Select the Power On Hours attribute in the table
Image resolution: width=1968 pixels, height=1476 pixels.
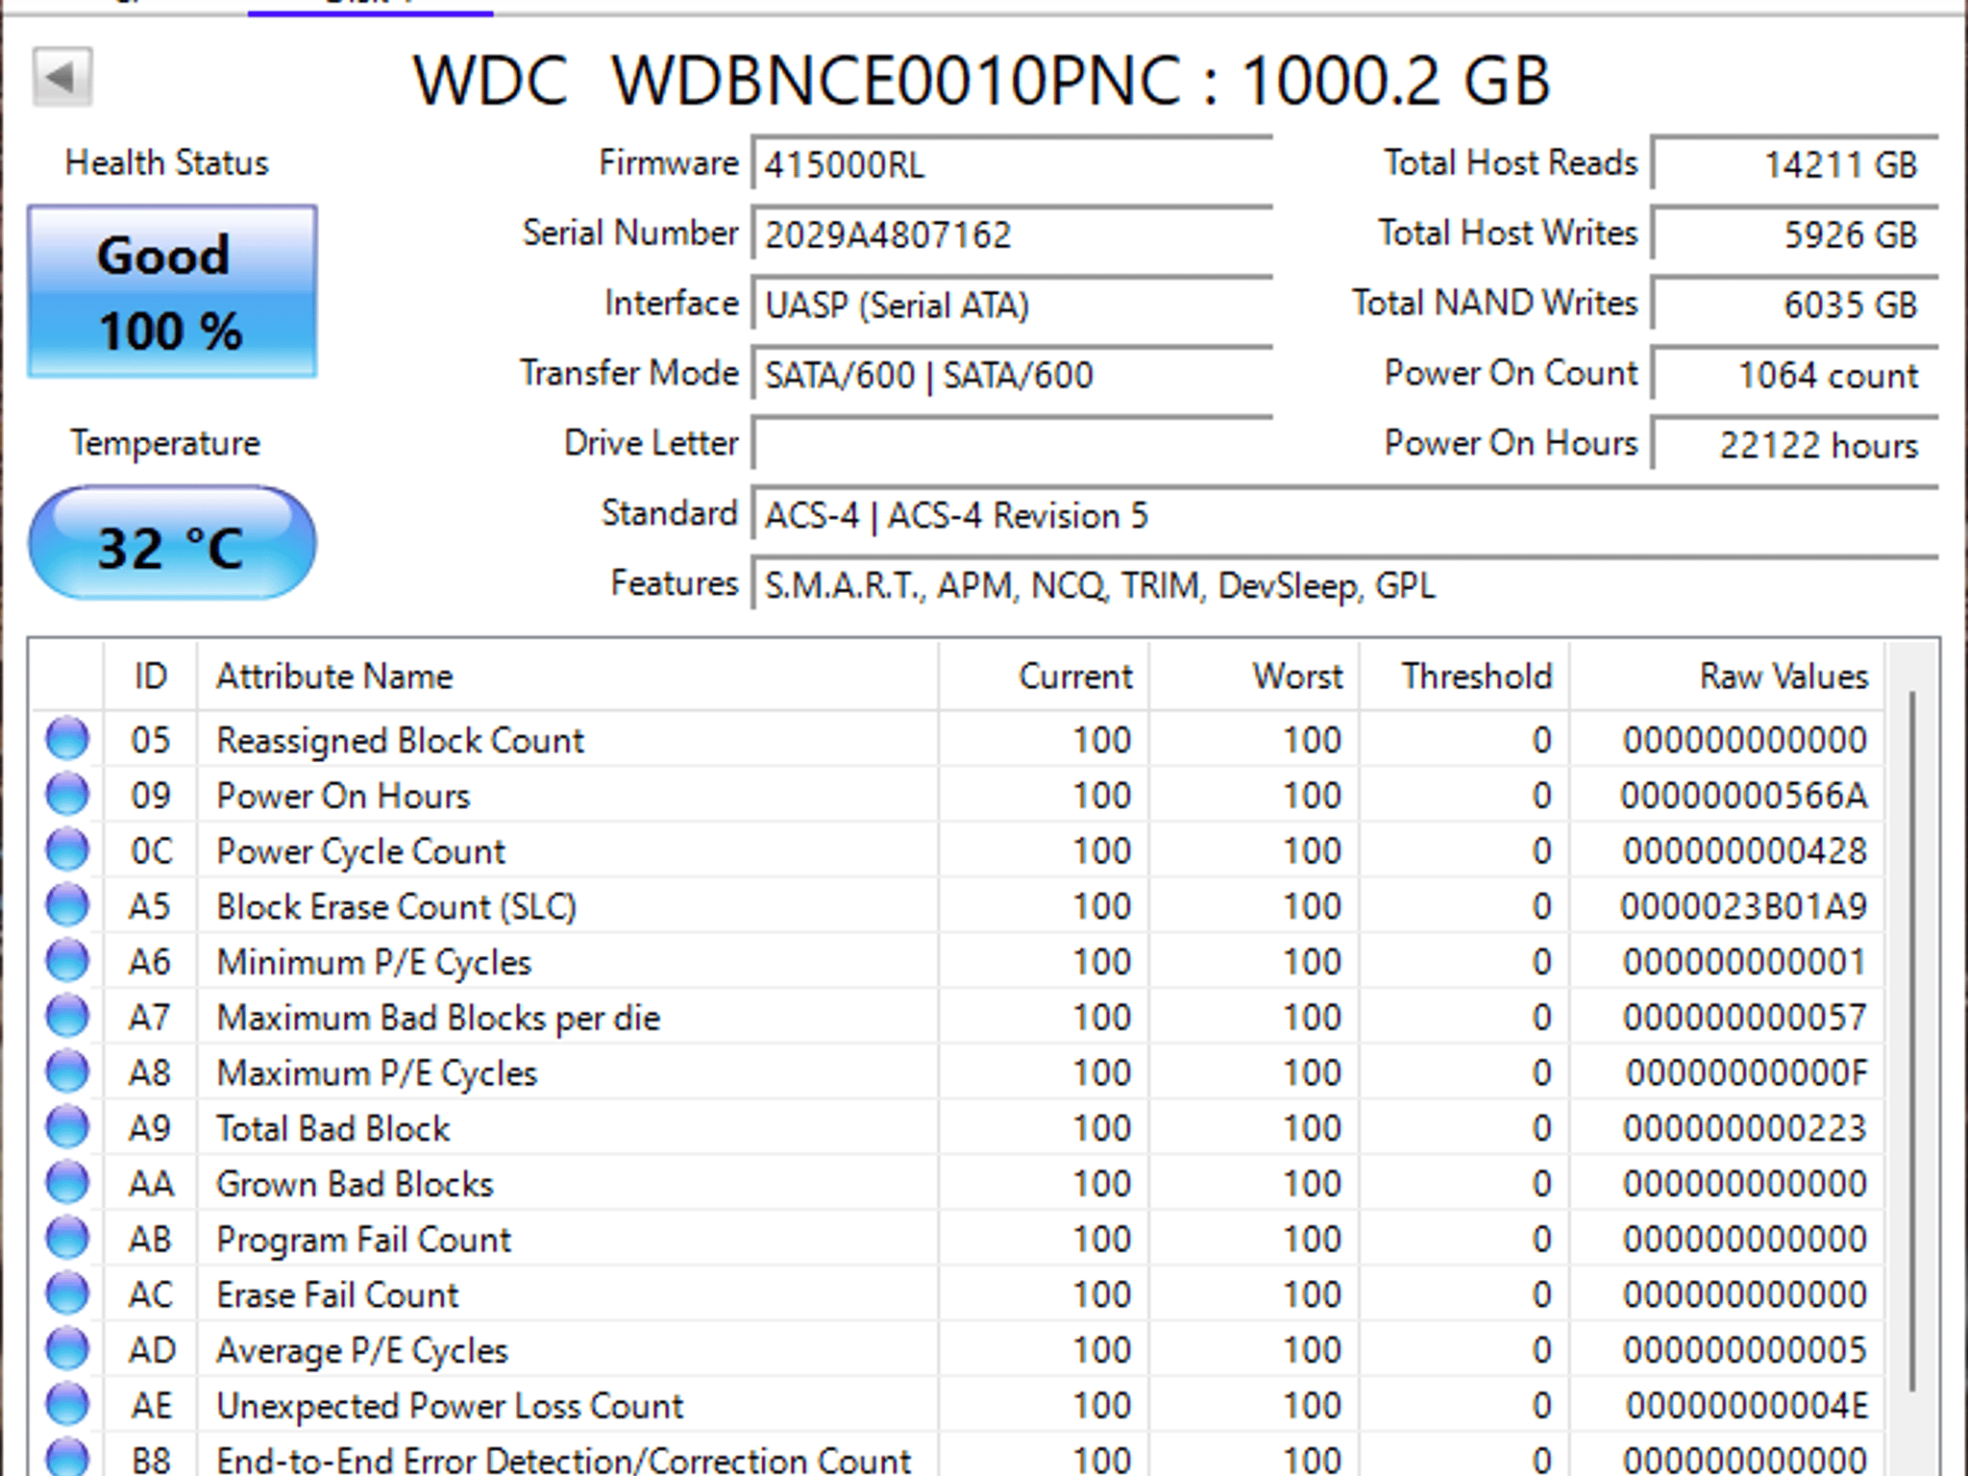(x=343, y=796)
